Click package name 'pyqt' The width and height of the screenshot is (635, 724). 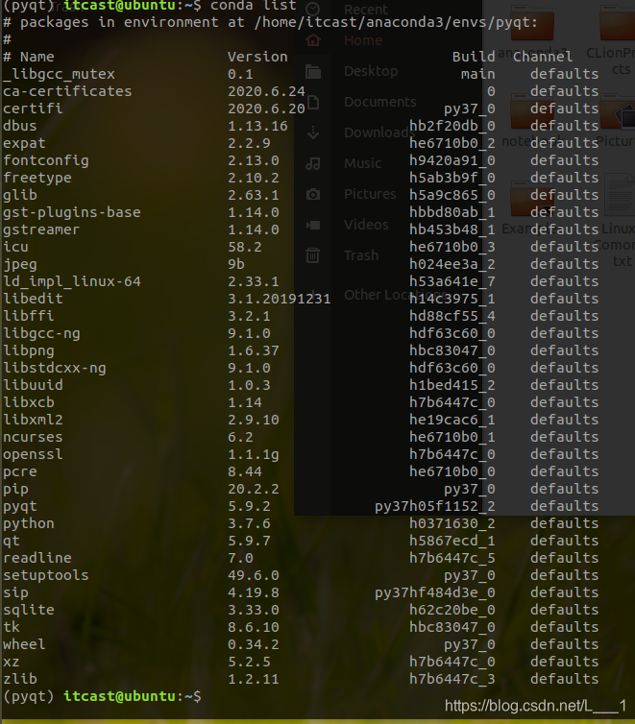(20, 507)
